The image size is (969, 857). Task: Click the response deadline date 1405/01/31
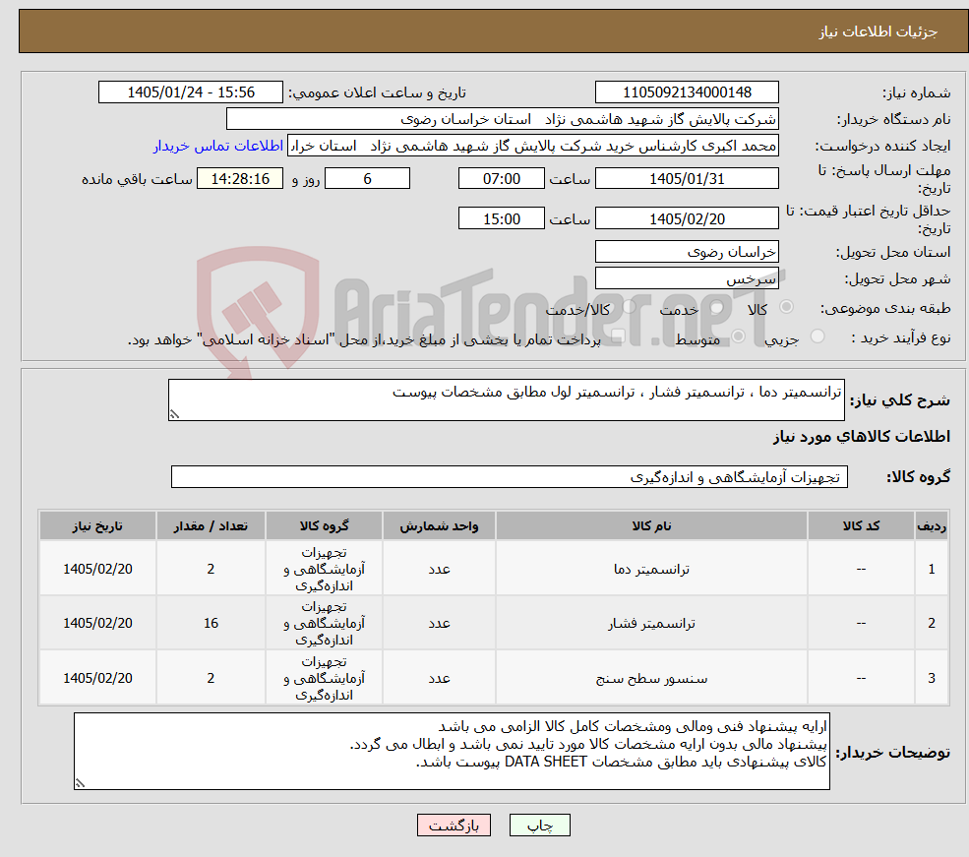(x=687, y=178)
